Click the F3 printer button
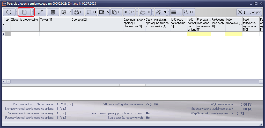Viewport: 265px width, 128px height. [78, 12]
